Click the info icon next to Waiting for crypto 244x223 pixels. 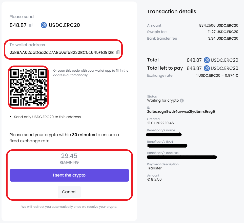coord(181,101)
